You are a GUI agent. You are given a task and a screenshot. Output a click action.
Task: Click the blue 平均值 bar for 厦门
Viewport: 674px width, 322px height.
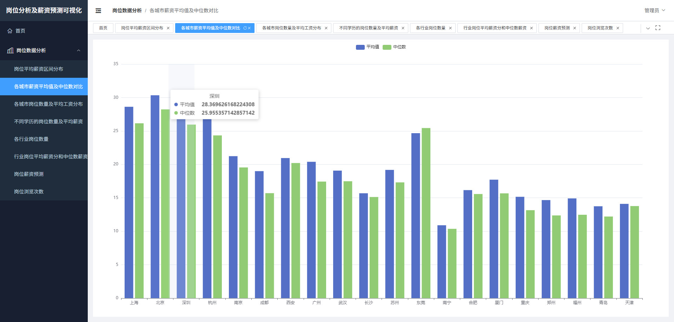pyautogui.click(x=494, y=239)
